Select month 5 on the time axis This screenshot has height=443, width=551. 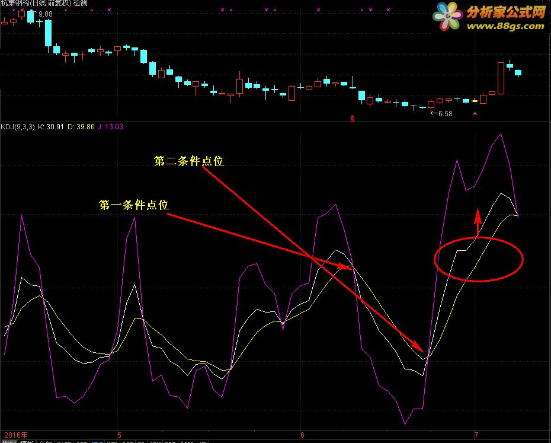click(x=119, y=435)
